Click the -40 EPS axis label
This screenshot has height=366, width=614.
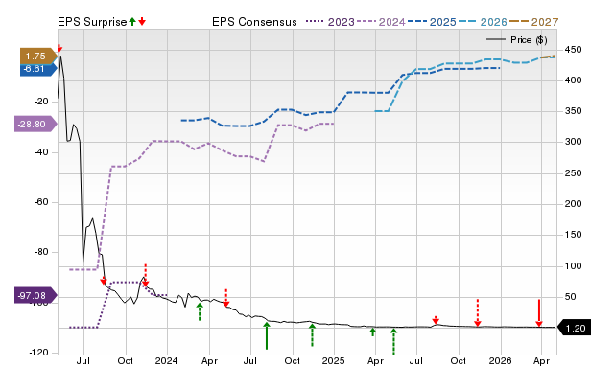pos(41,152)
